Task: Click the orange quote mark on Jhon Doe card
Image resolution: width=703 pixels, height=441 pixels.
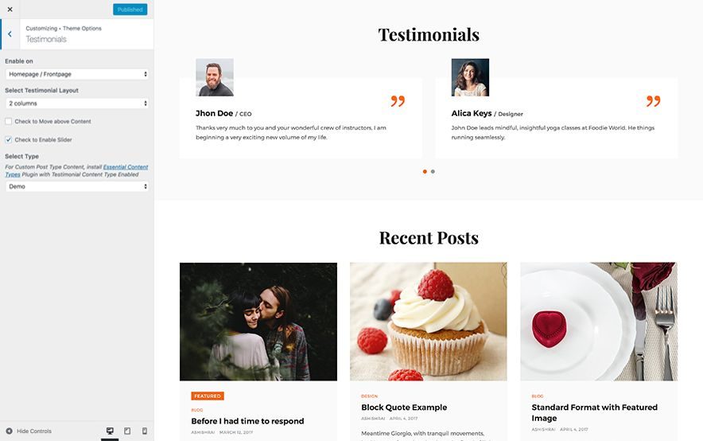Action: click(398, 101)
